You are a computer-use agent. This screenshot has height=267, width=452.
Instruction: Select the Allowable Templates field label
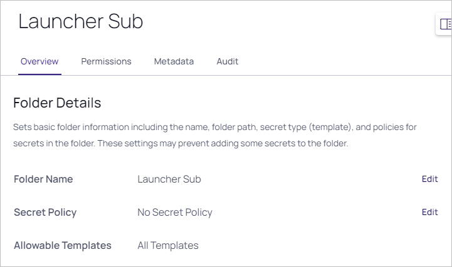pyautogui.click(x=63, y=245)
